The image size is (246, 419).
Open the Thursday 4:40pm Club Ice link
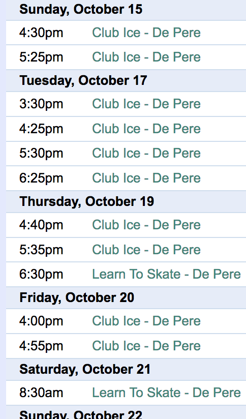point(146,225)
